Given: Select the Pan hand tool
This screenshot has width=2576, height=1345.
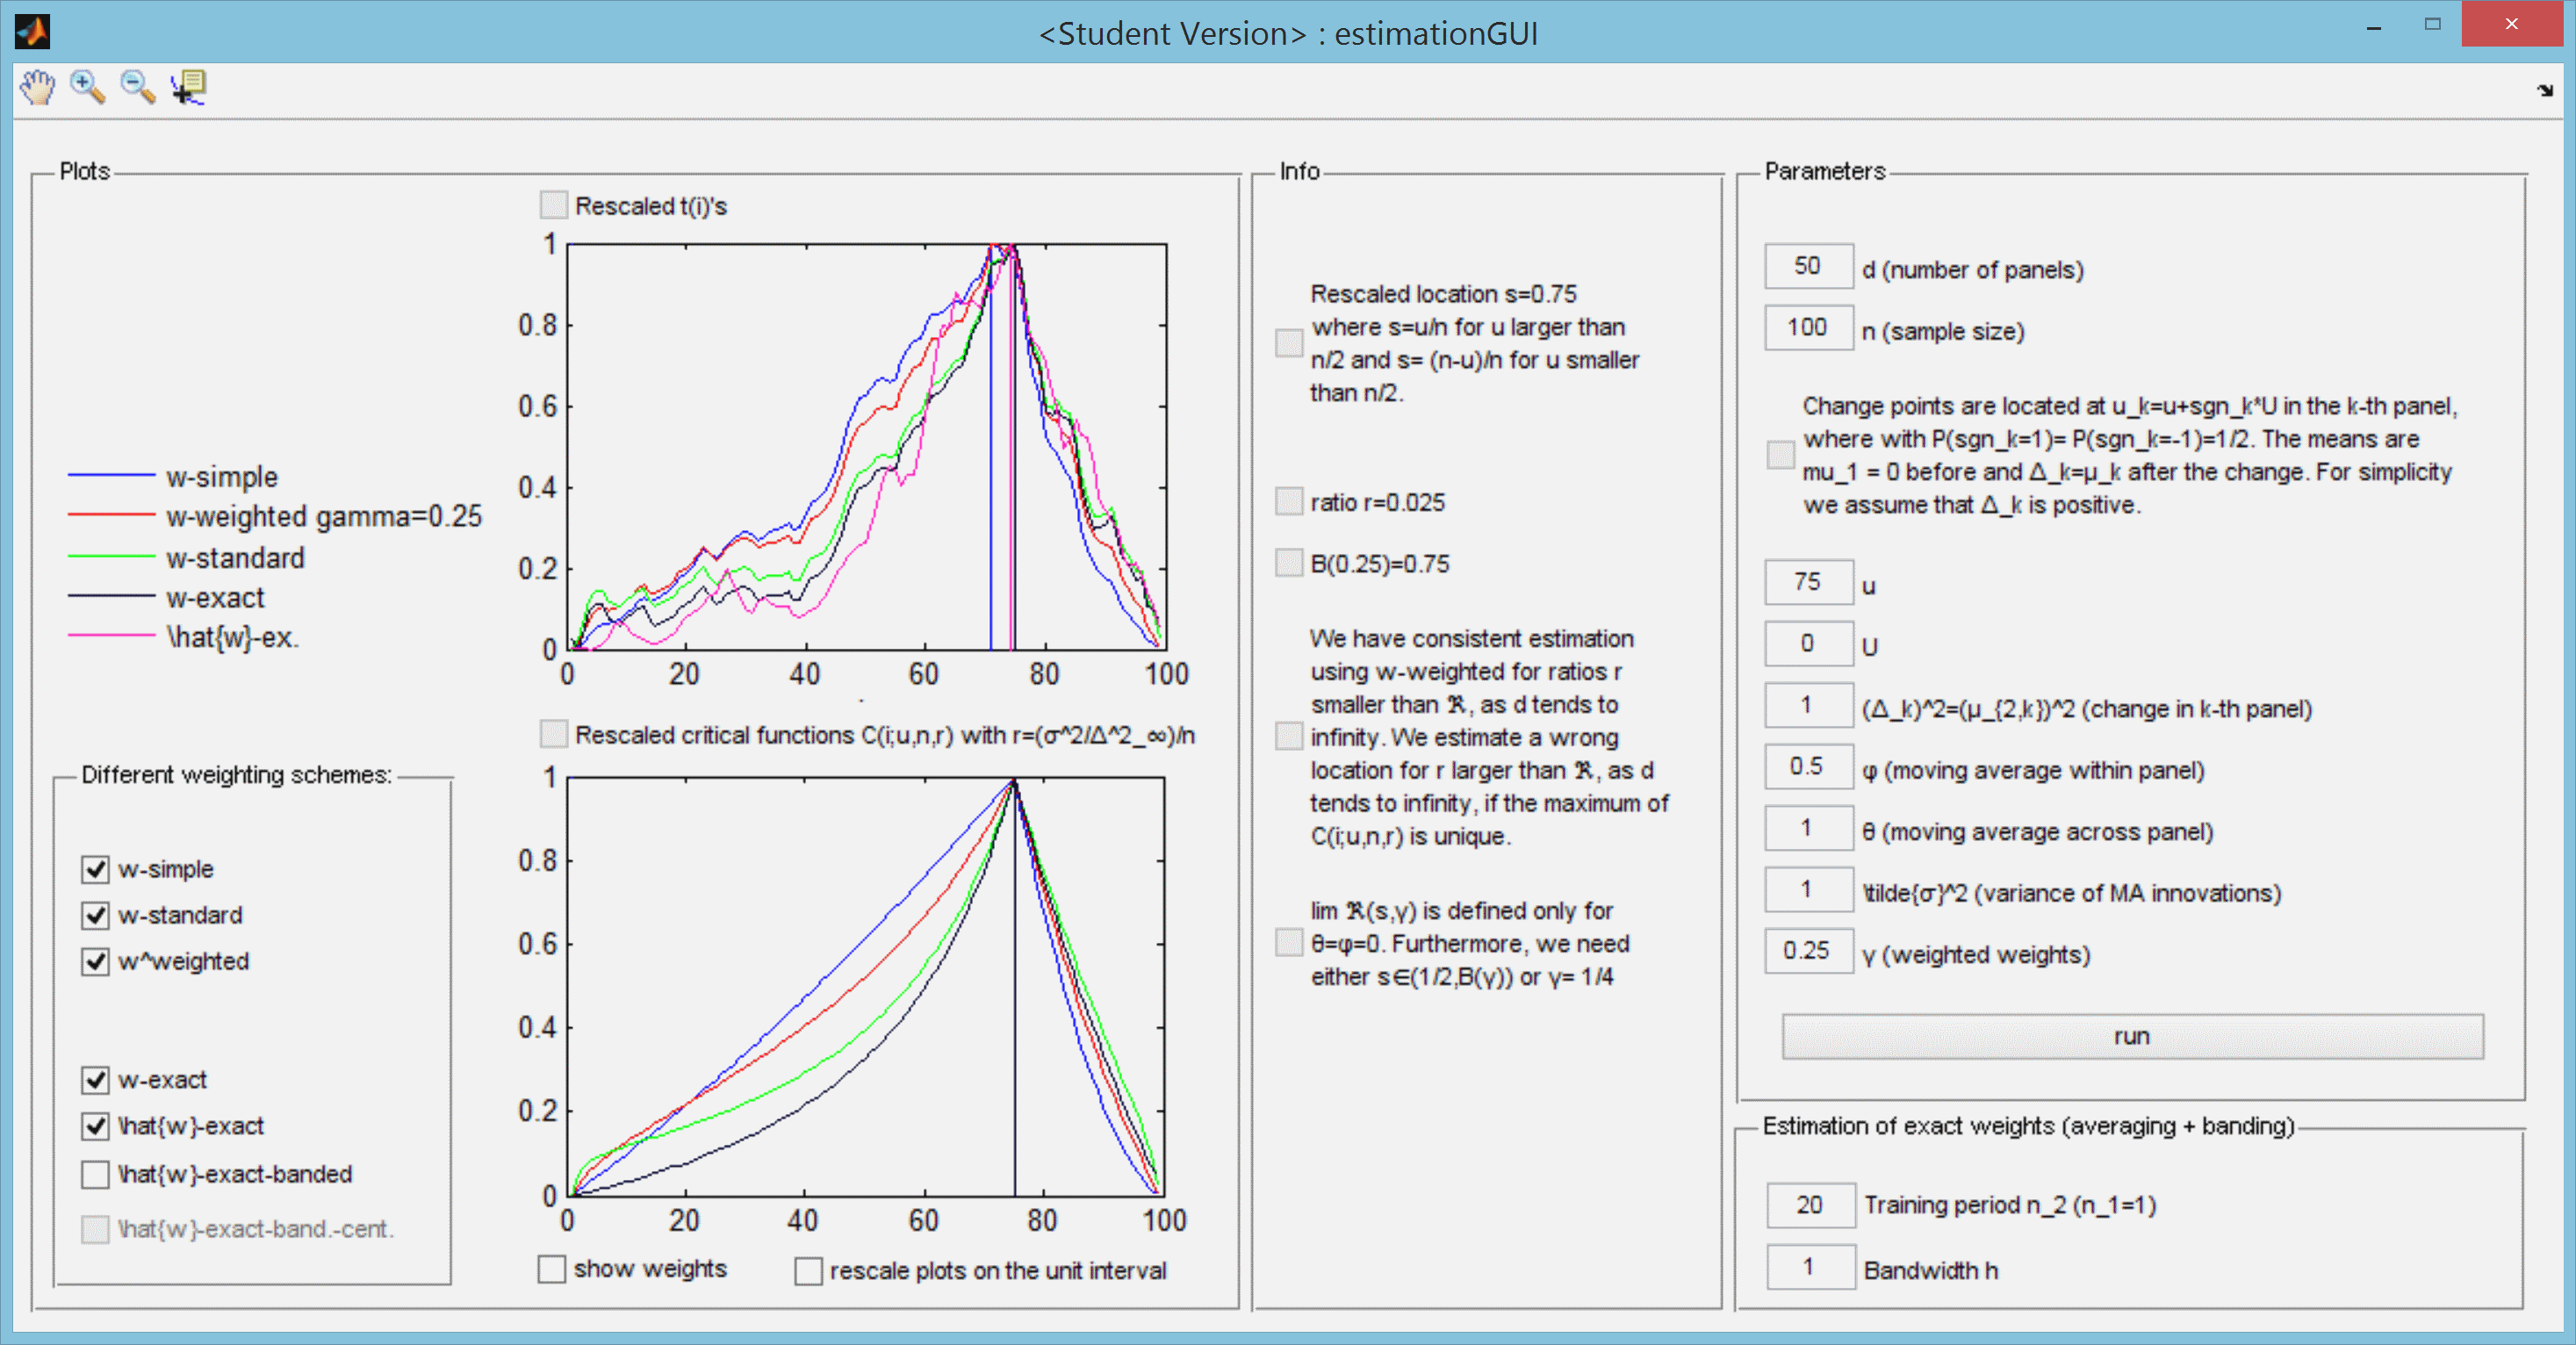Looking at the screenshot, I should [38, 88].
